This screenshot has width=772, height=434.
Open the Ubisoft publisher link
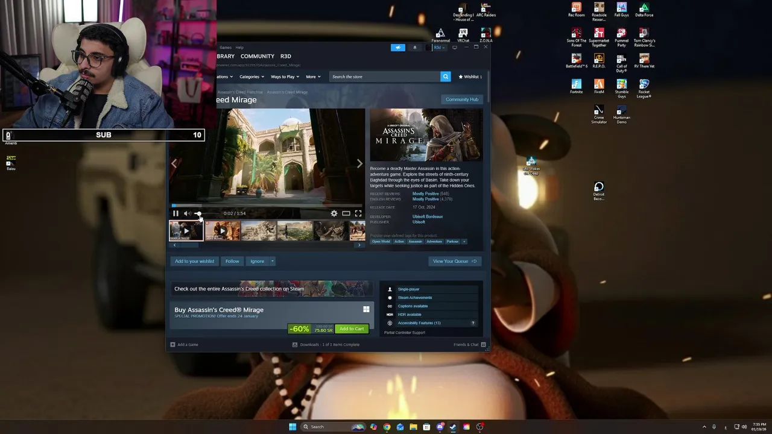pyautogui.click(x=419, y=222)
